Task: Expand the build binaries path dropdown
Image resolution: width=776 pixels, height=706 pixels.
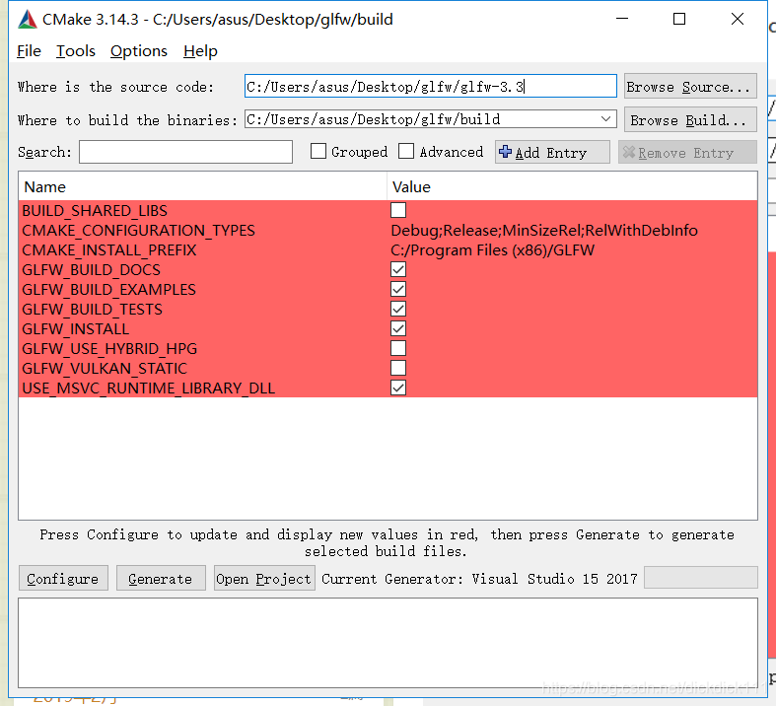Action: [x=605, y=119]
